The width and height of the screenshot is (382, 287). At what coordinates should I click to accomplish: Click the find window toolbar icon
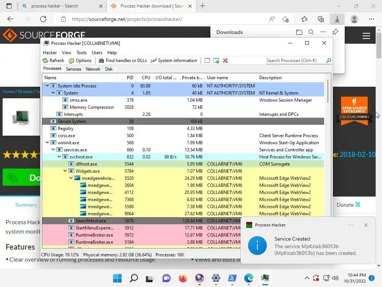click(x=207, y=61)
